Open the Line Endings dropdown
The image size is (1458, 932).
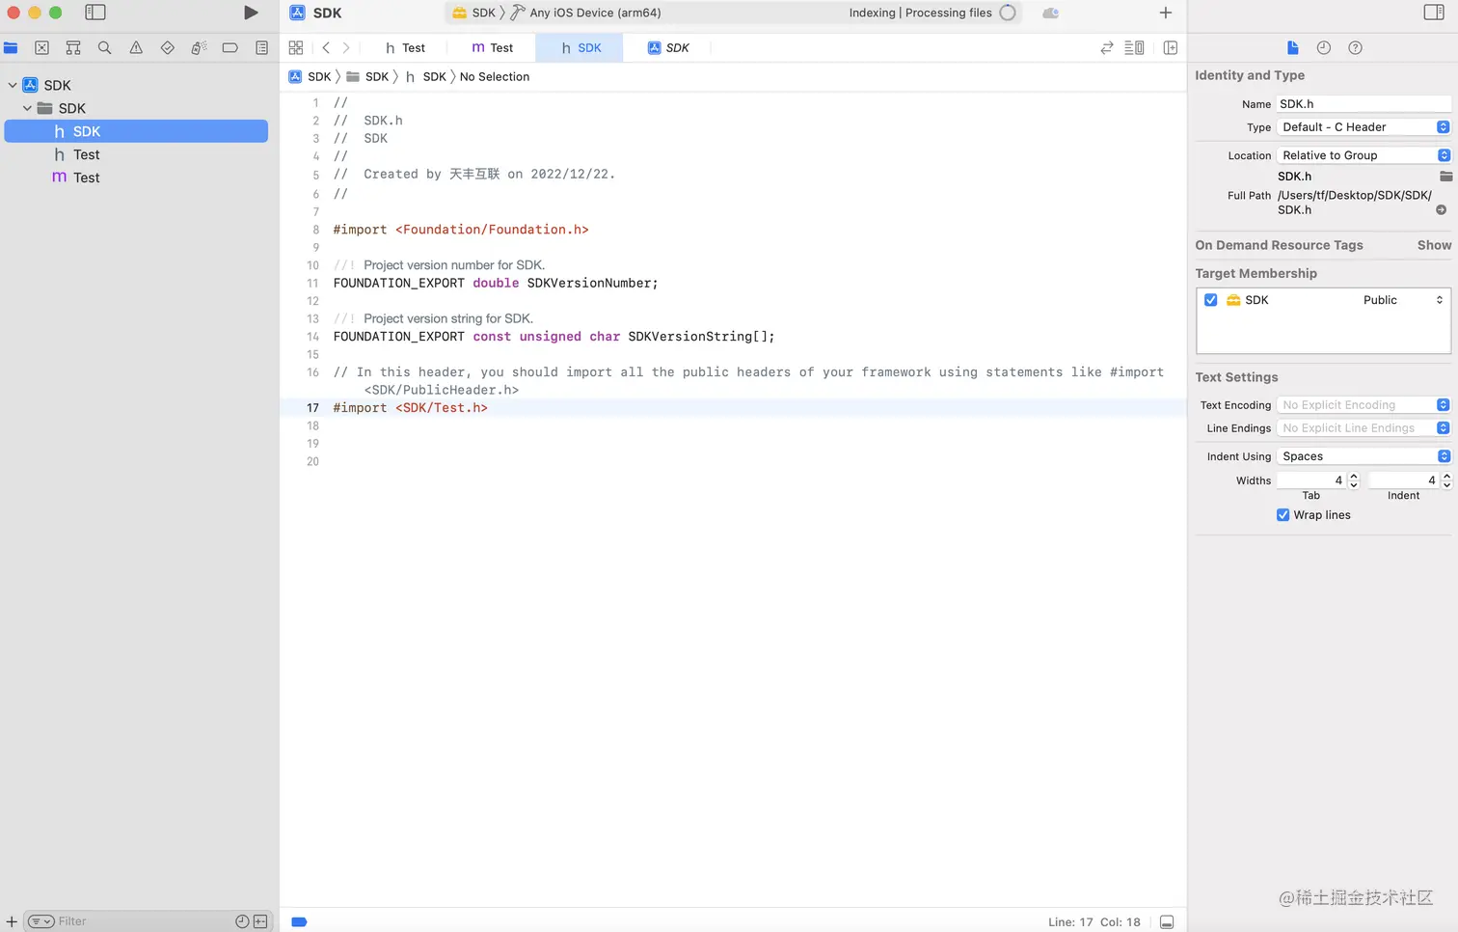[1363, 428]
